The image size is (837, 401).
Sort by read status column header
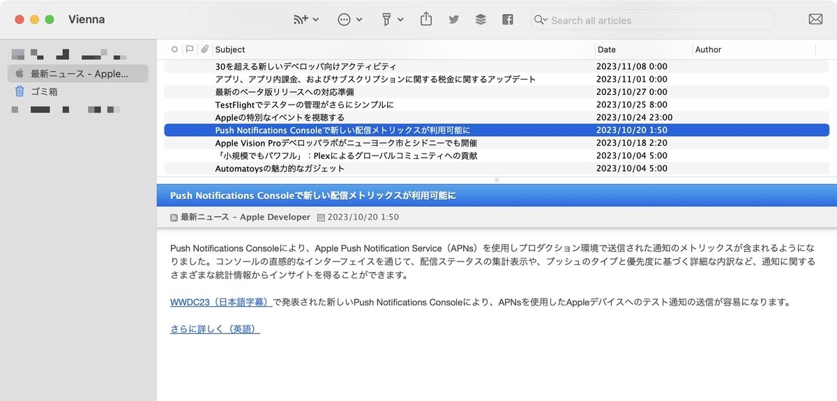point(174,50)
